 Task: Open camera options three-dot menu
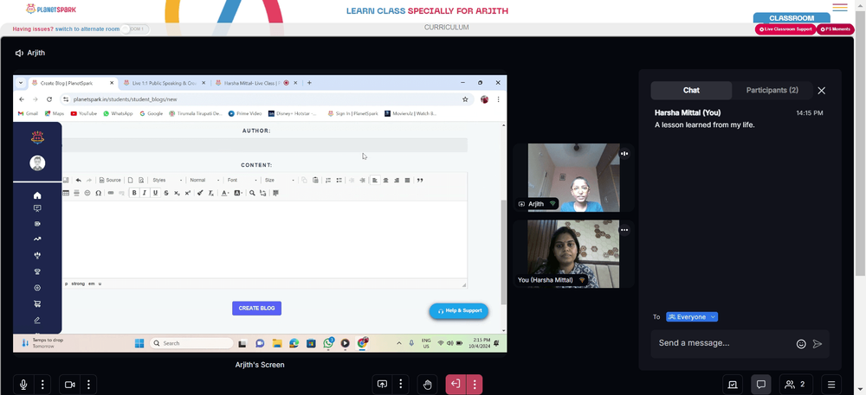tap(88, 385)
